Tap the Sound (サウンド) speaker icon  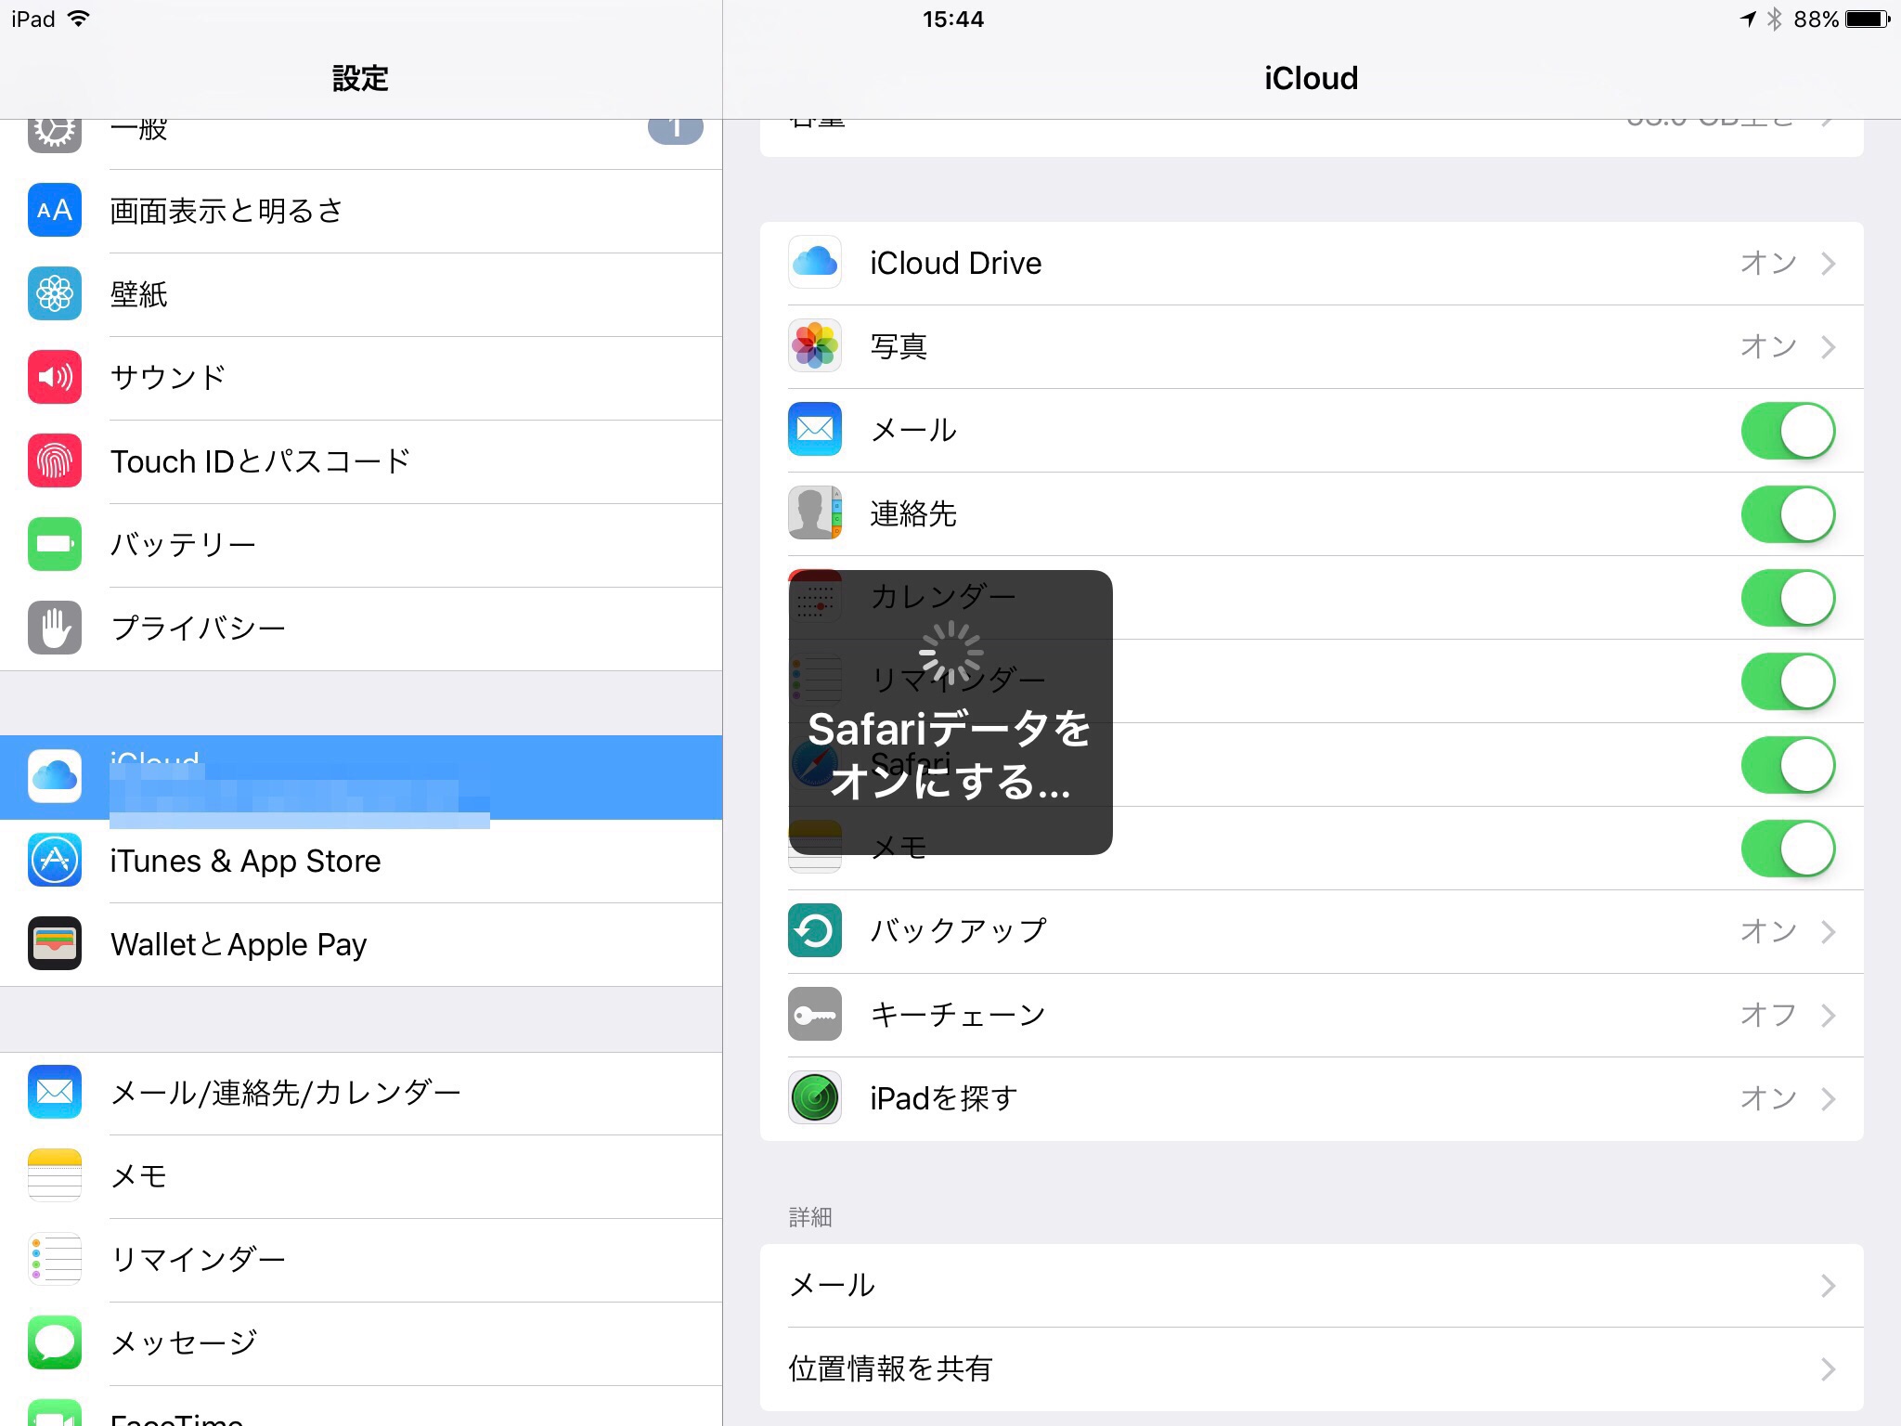point(55,377)
